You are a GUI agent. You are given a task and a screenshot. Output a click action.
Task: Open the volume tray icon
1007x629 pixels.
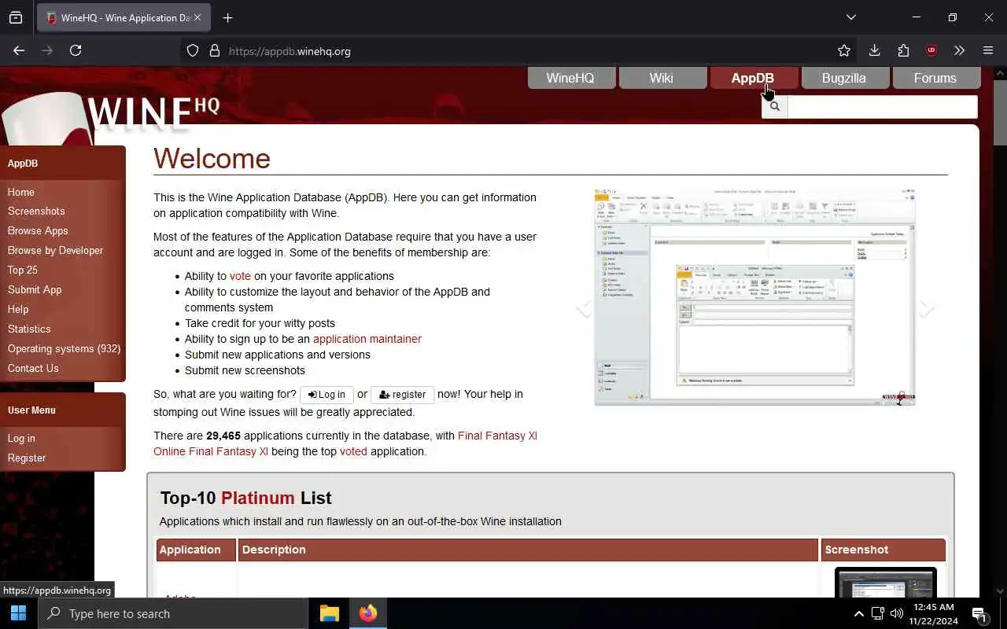[x=897, y=613]
